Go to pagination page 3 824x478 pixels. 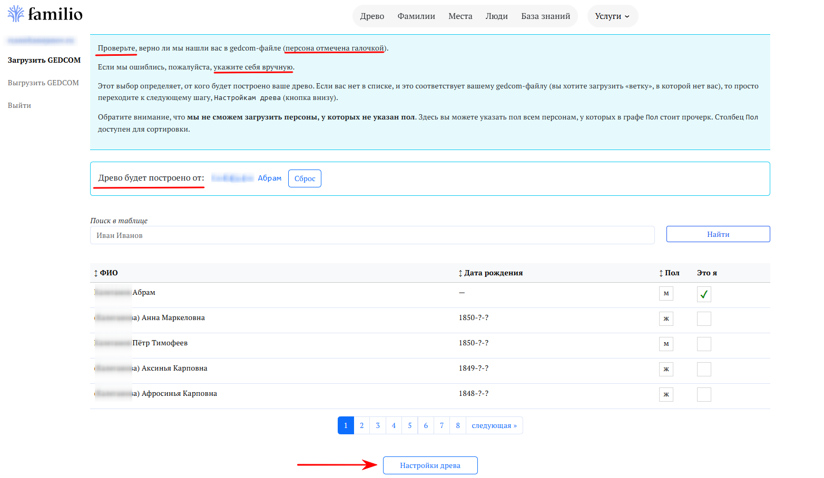[x=378, y=425]
